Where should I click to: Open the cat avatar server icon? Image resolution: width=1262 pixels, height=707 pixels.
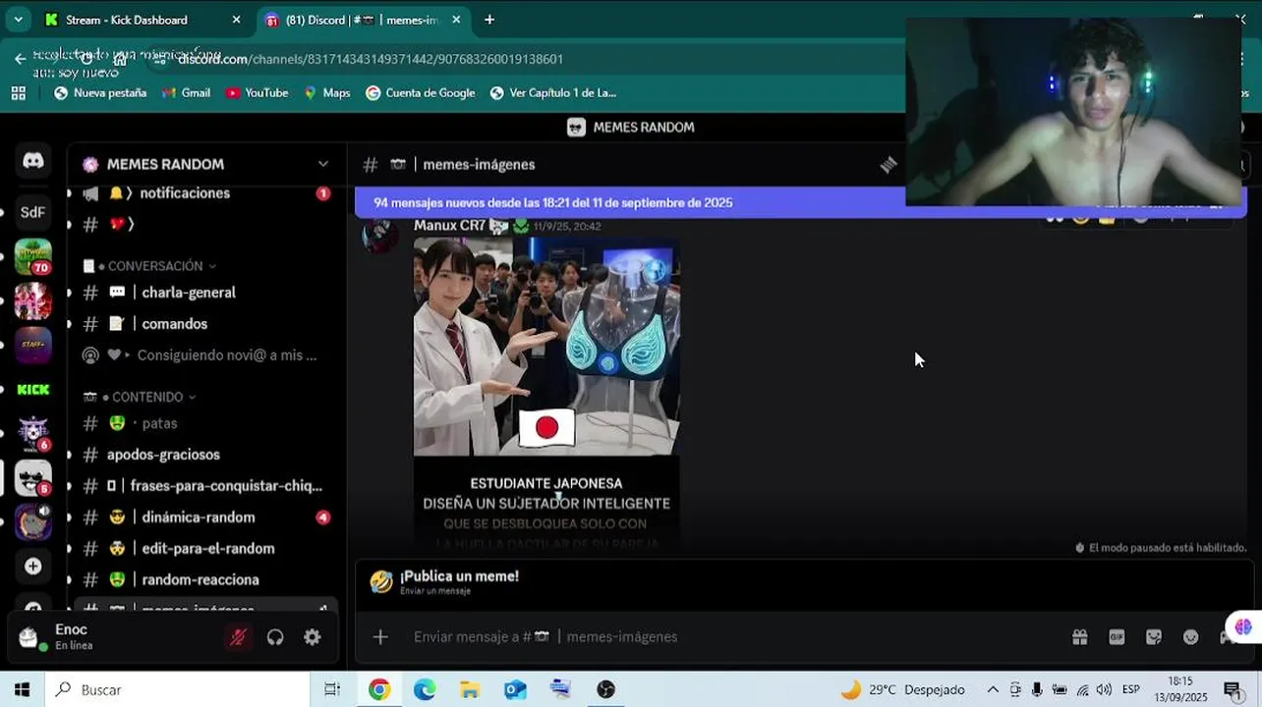click(33, 522)
